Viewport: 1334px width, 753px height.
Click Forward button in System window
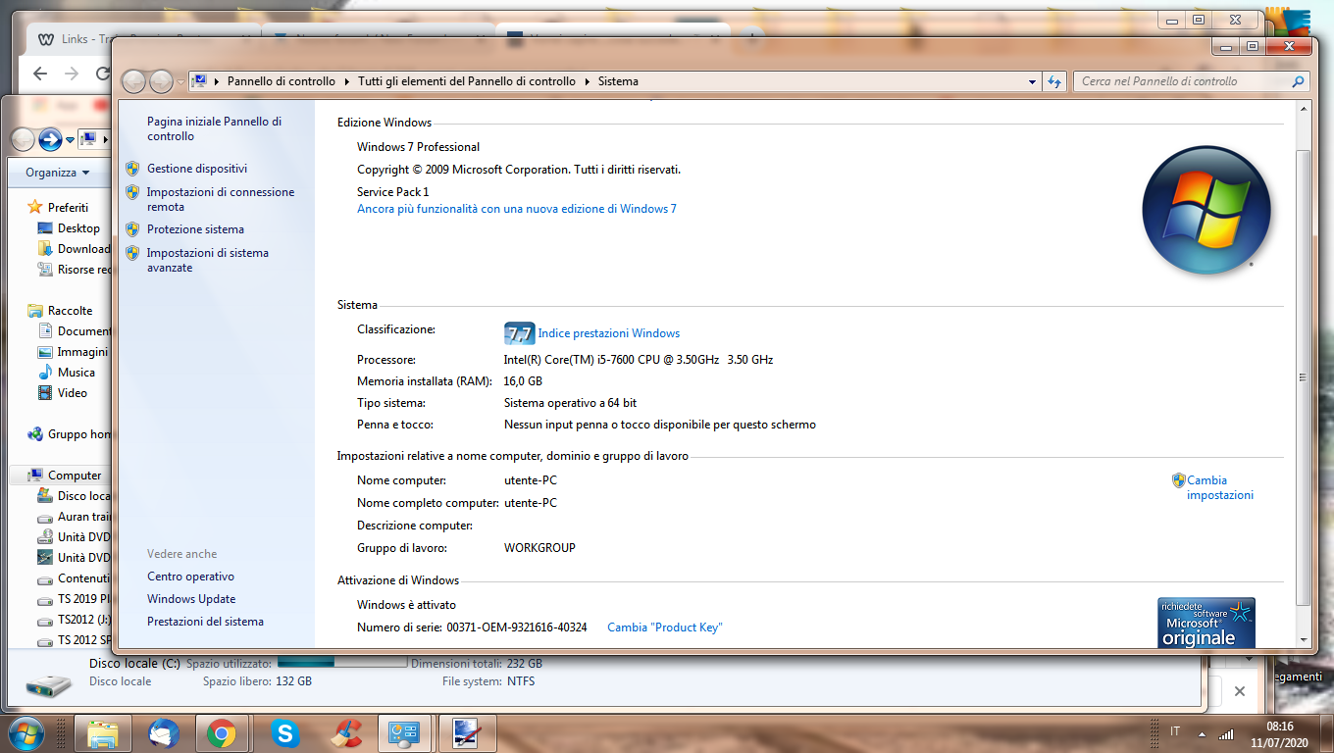pos(161,81)
